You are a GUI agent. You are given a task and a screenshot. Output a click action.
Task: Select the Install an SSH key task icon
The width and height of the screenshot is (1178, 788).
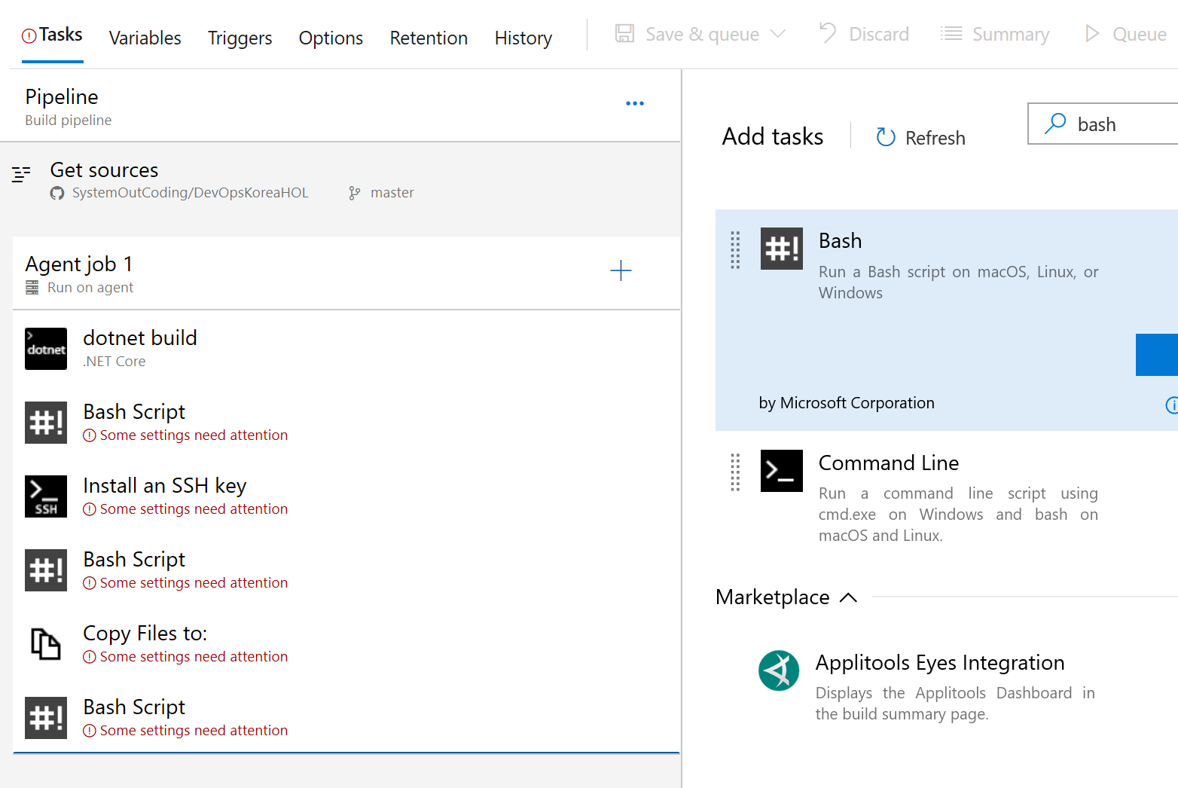coord(45,496)
